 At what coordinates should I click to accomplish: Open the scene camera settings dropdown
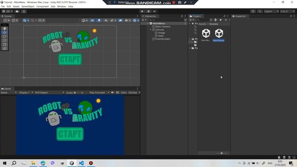click(x=128, y=20)
